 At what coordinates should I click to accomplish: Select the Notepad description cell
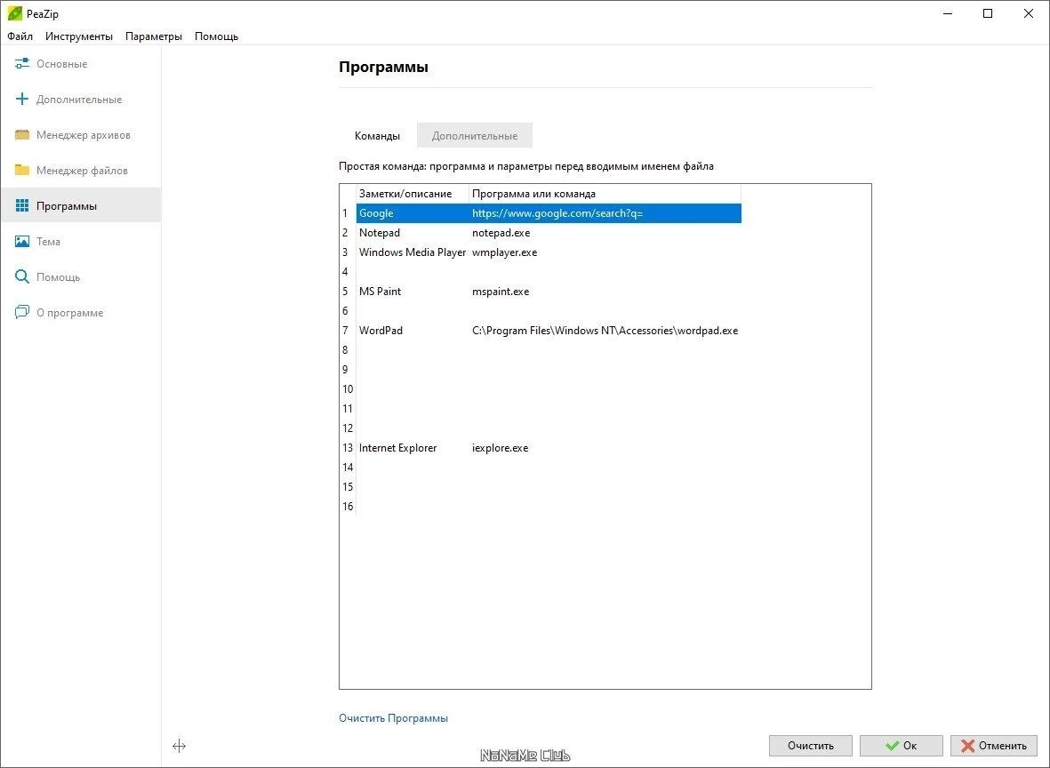413,232
